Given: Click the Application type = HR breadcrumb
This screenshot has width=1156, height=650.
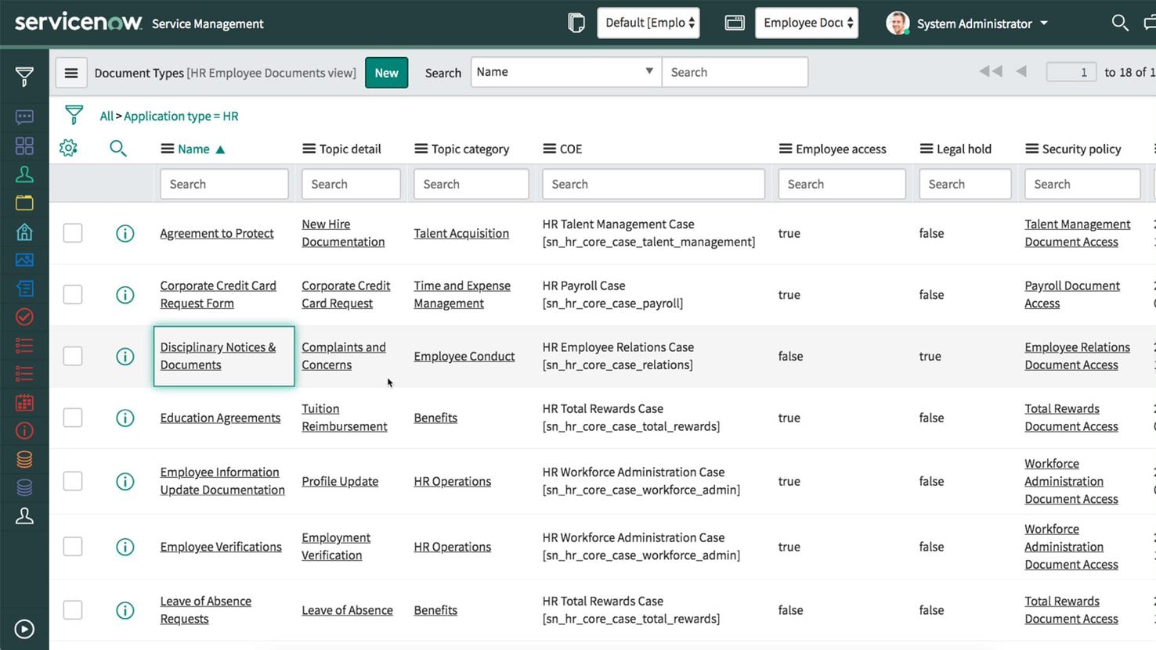Looking at the screenshot, I should 181,116.
